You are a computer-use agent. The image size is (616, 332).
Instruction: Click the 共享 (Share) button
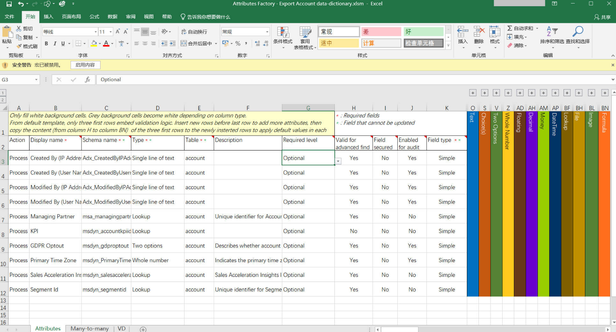click(602, 17)
